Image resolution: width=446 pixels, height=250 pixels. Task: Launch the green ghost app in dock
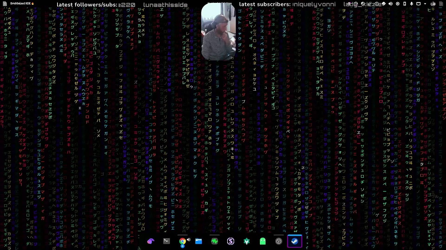click(262, 241)
